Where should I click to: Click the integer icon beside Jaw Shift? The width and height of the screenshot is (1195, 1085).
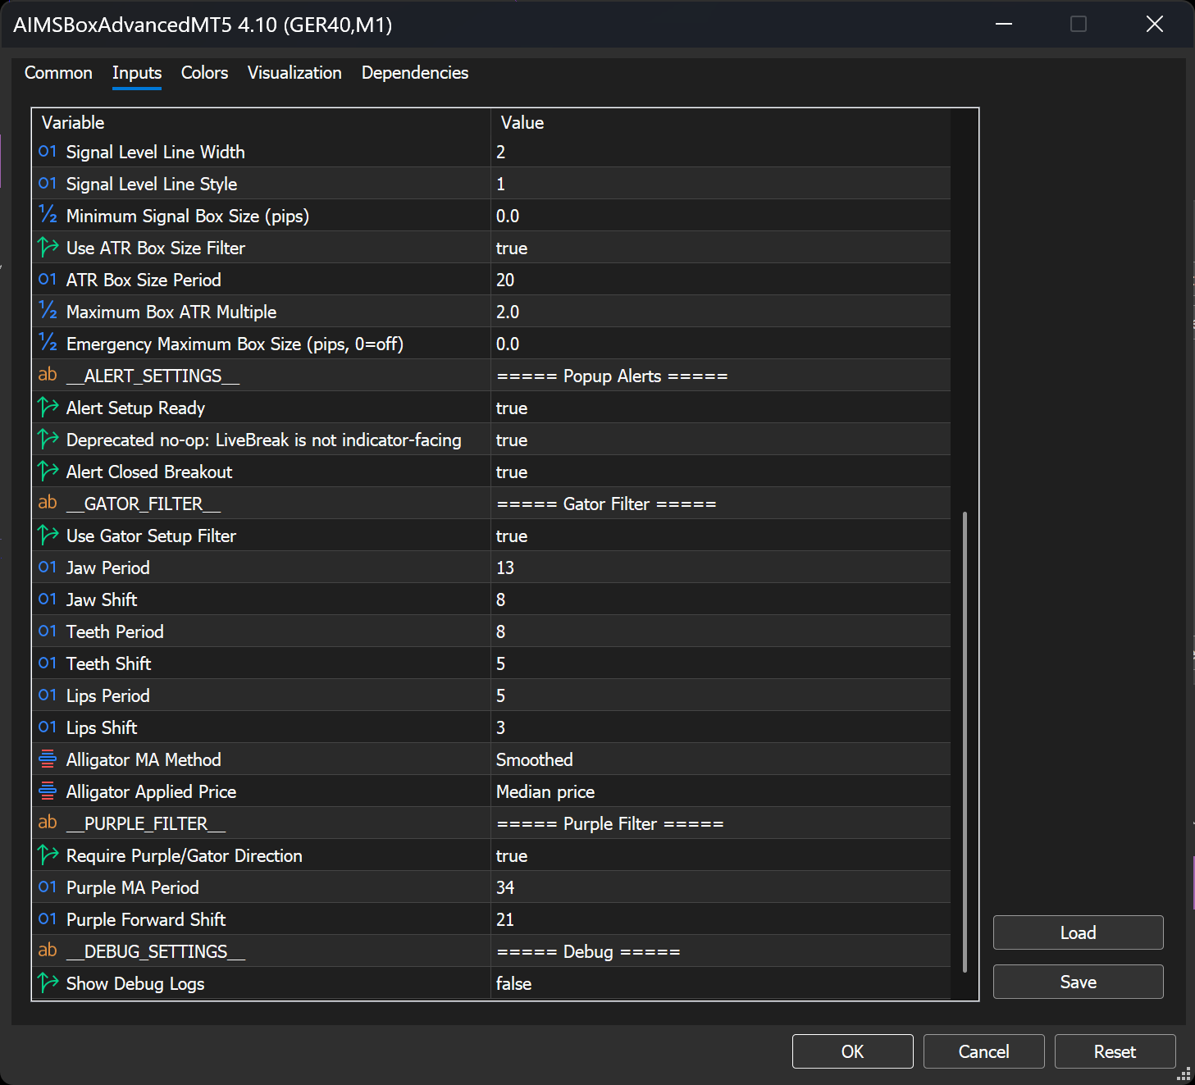tap(48, 599)
